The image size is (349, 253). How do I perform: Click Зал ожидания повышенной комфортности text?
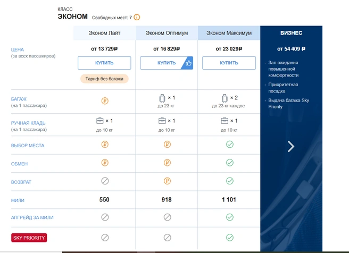click(284, 69)
